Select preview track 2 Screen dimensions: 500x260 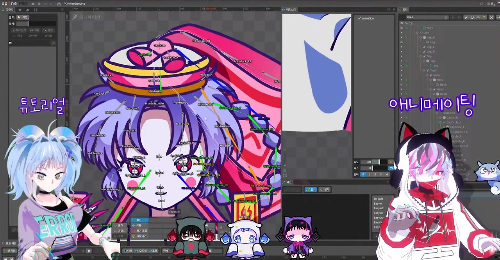(x=375, y=174)
